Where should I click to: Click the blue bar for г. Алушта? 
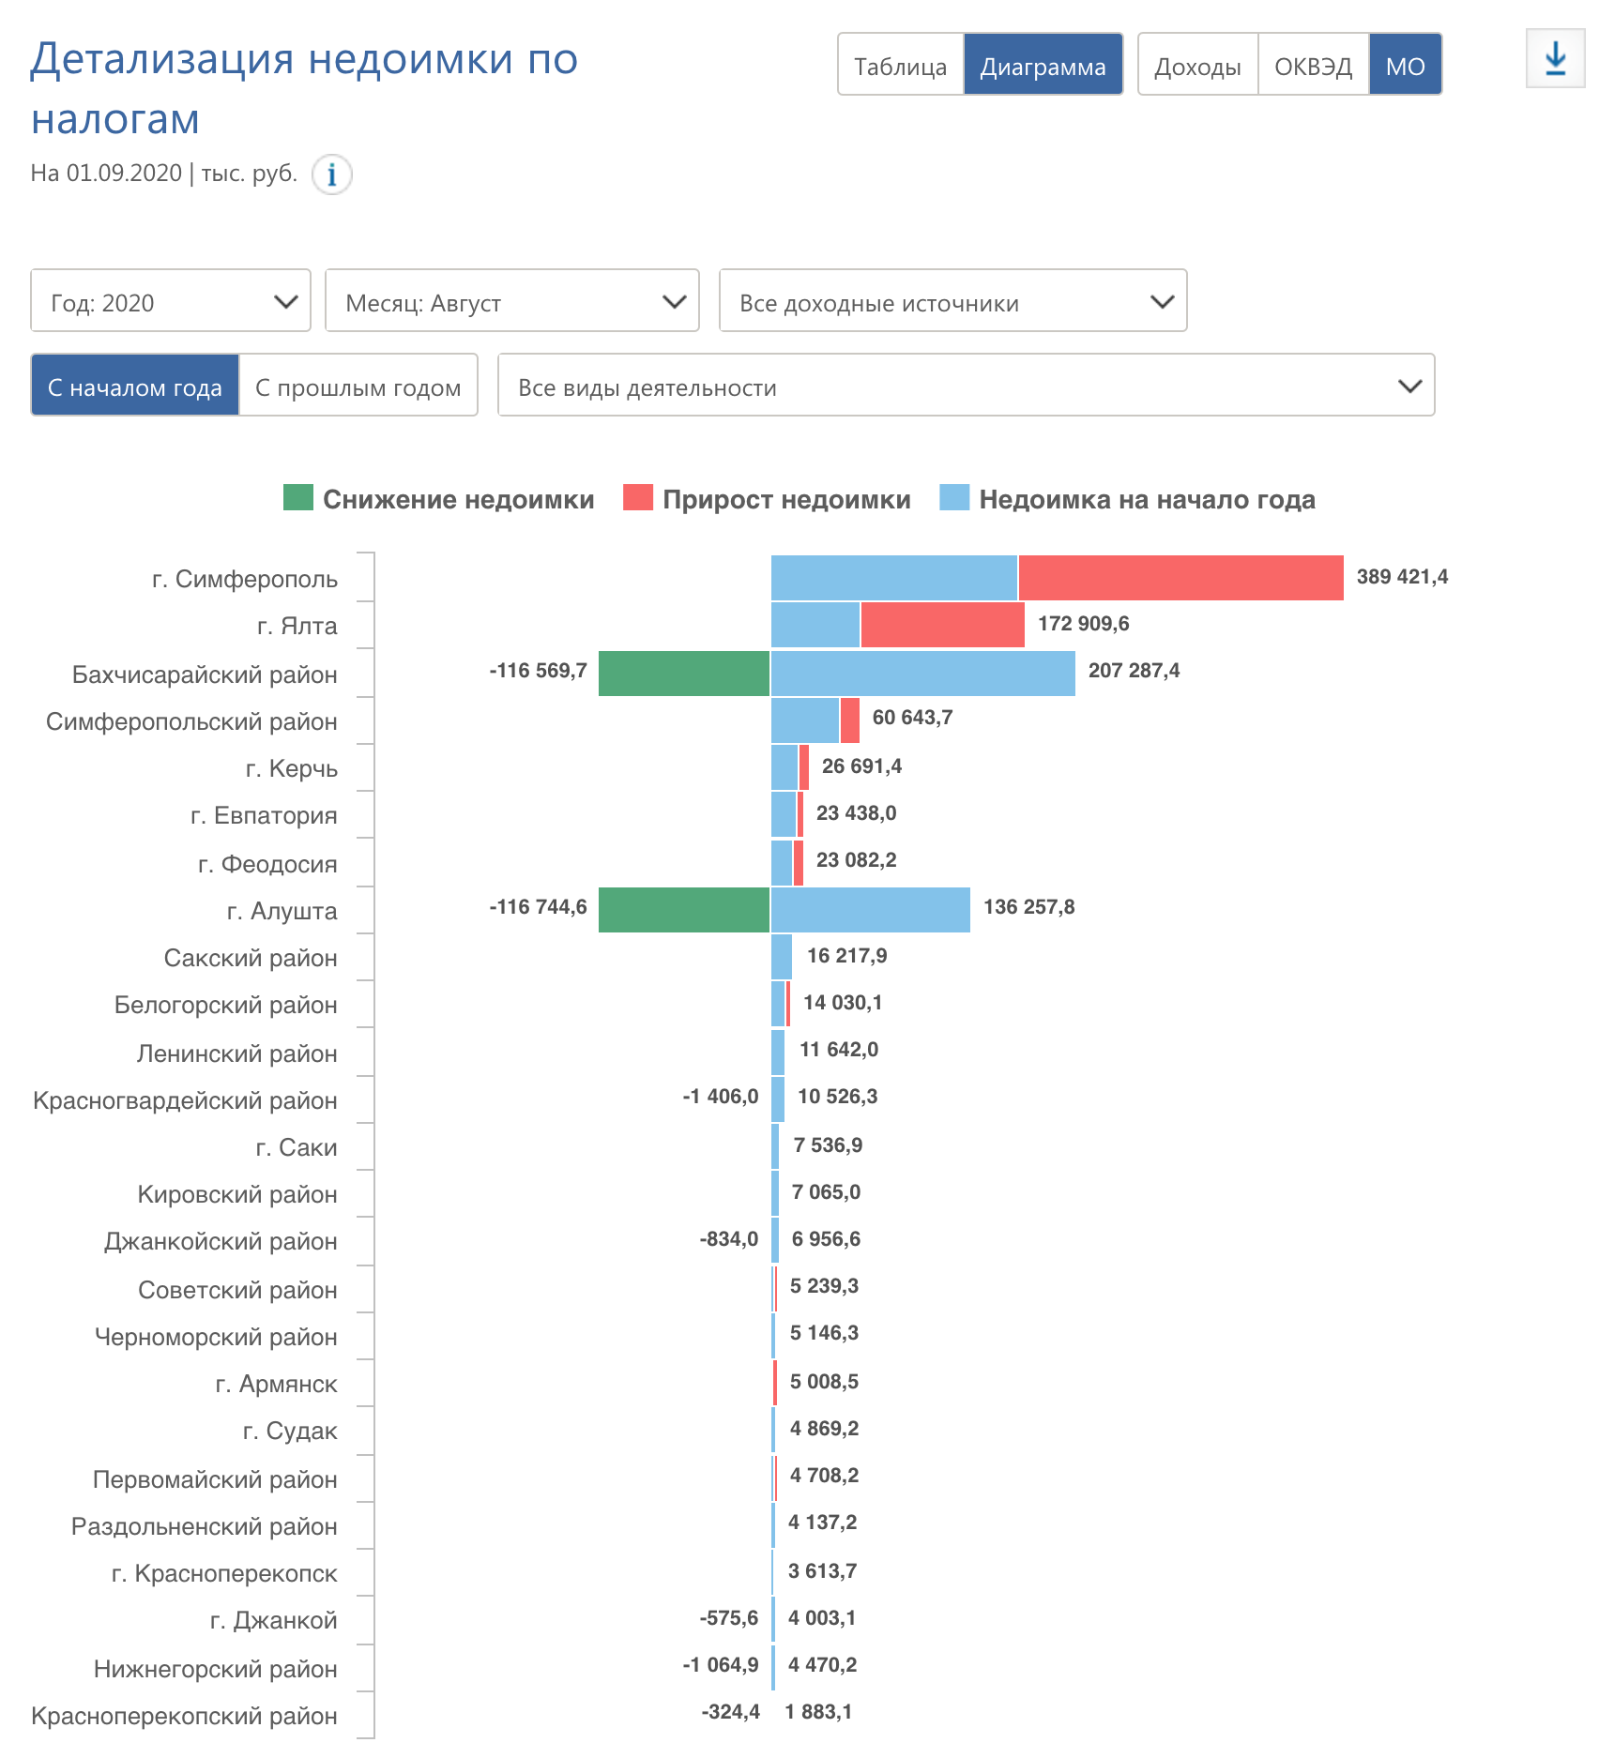tap(870, 910)
